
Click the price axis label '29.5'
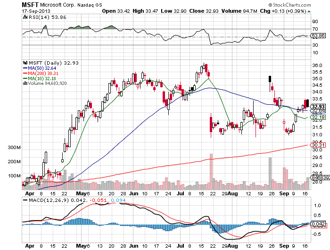(x=317, y=158)
